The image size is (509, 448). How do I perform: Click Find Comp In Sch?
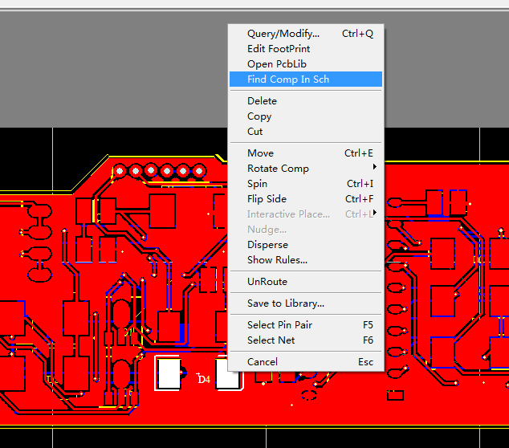(x=287, y=79)
